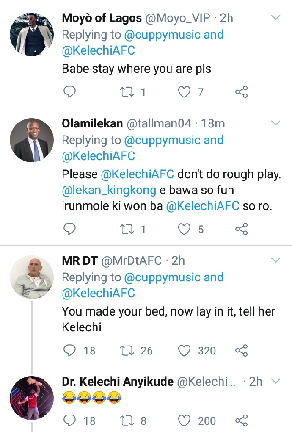
Task: Like Olamilekan's rough play tweet
Action: tap(184, 229)
